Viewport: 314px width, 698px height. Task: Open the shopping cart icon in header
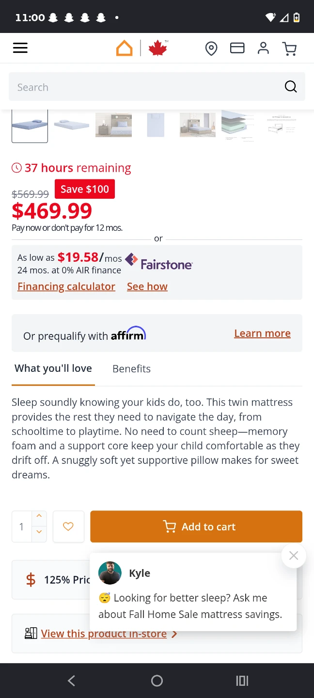pyautogui.click(x=289, y=48)
